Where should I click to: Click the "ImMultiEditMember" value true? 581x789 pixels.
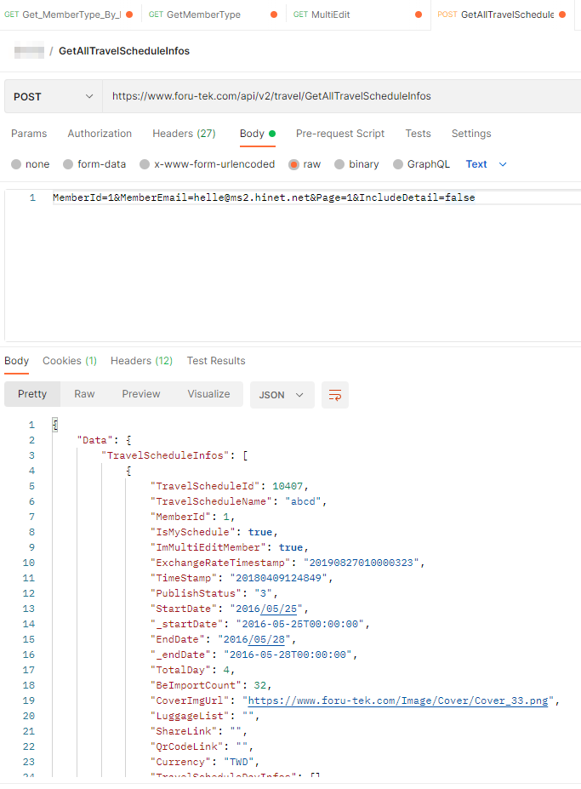point(291,547)
